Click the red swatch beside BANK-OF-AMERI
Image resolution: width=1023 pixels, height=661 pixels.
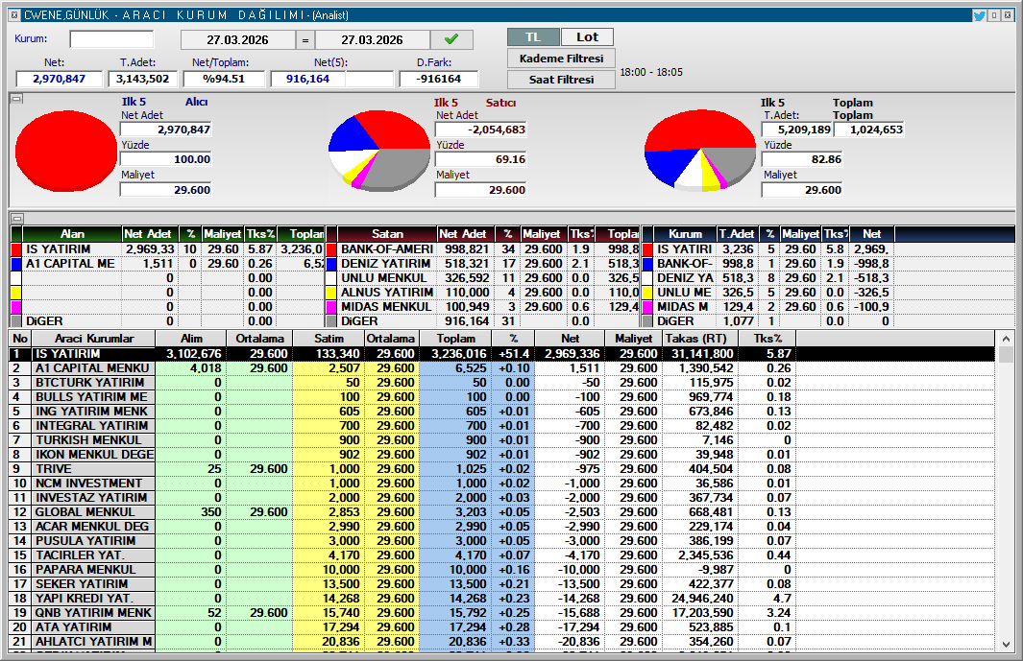point(331,249)
